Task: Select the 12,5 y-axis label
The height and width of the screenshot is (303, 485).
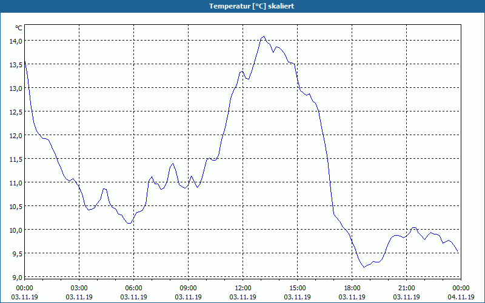Action: pyautogui.click(x=16, y=112)
